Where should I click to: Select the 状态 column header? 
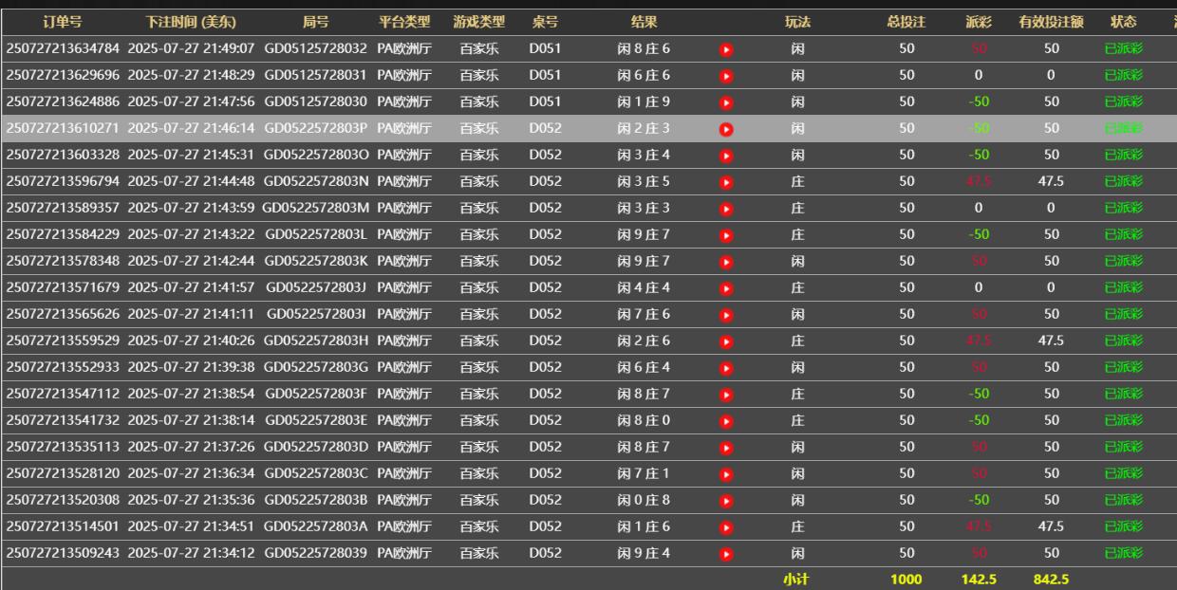pyautogui.click(x=1123, y=22)
